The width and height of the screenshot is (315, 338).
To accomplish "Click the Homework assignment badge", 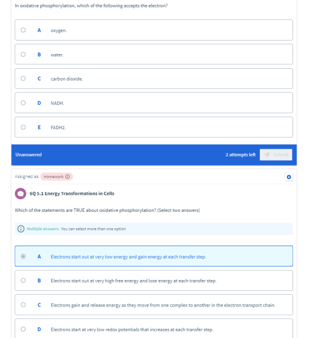I will point(56,176).
